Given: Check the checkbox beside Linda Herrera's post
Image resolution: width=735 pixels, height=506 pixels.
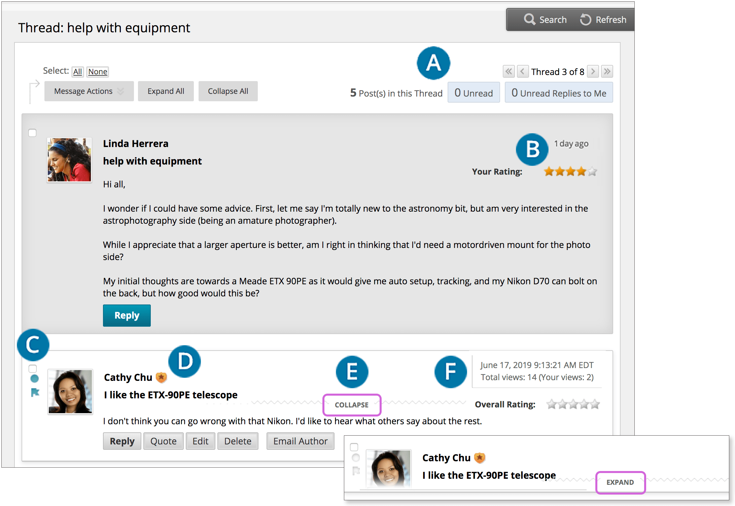Looking at the screenshot, I should [x=32, y=133].
